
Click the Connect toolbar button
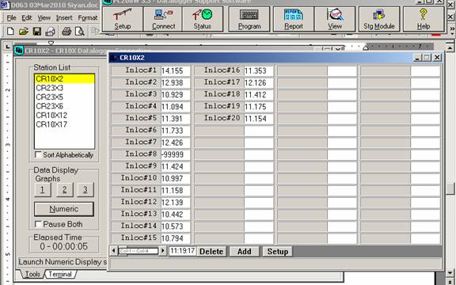[163, 19]
